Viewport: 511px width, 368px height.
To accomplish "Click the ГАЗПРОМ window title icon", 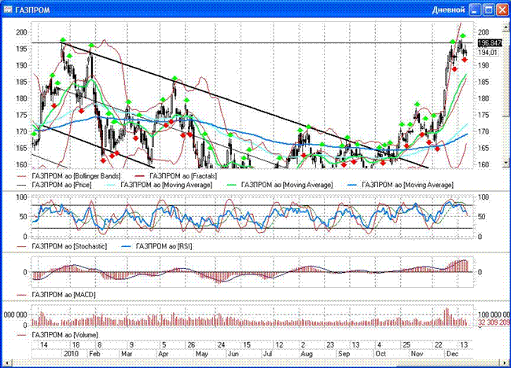I will point(8,9).
